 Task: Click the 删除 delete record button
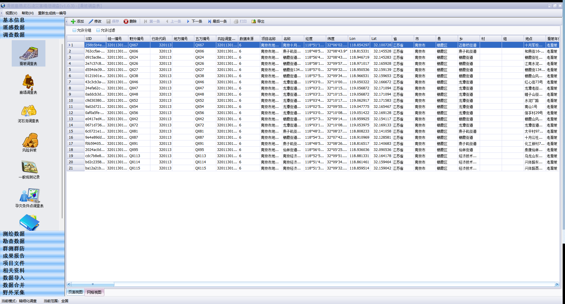[130, 21]
